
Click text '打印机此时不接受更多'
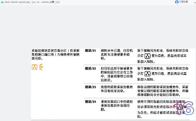117,68
